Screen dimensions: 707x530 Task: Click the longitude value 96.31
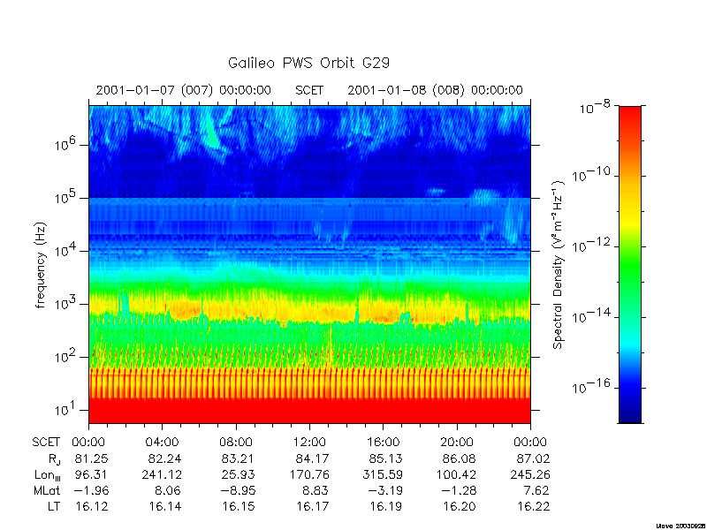click(92, 474)
